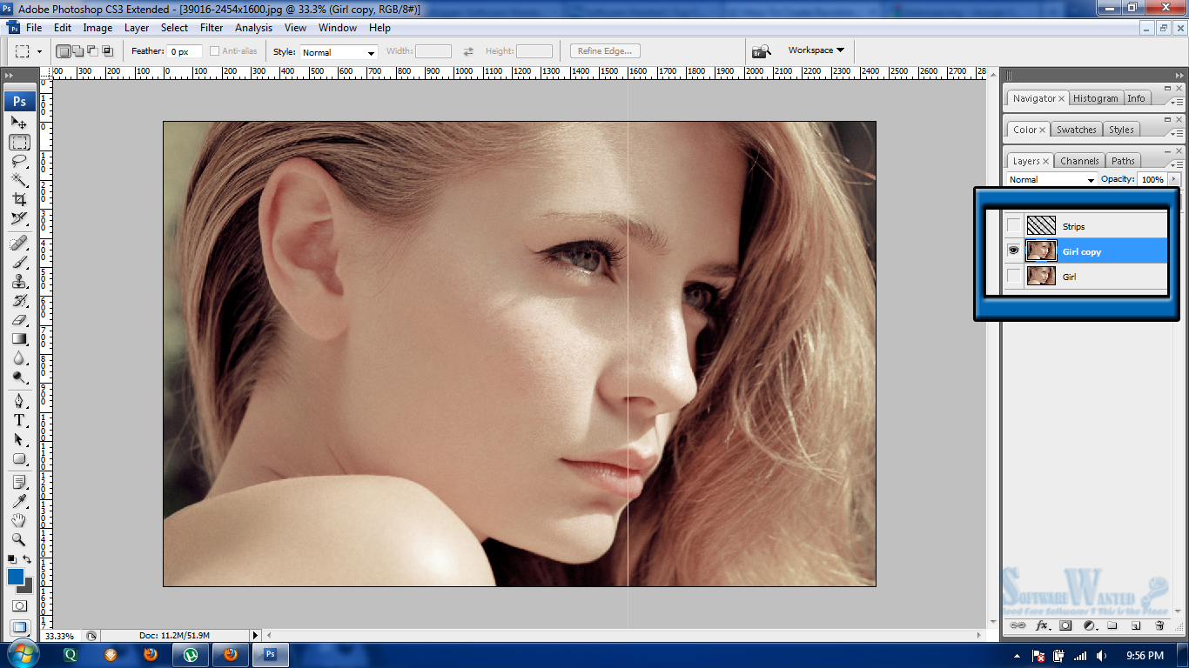
Task: Click the foreground color swatch
Action: click(16, 577)
